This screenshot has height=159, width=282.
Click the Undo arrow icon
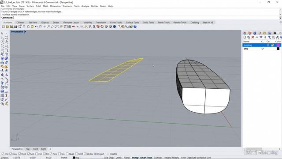(36, 26)
